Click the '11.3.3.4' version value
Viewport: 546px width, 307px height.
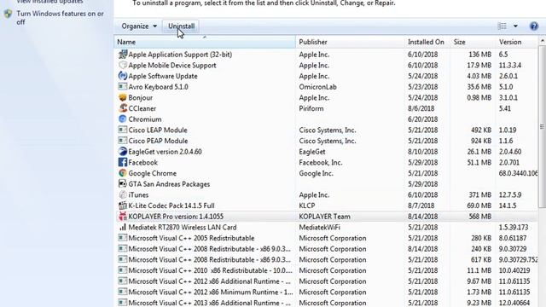tap(510, 65)
